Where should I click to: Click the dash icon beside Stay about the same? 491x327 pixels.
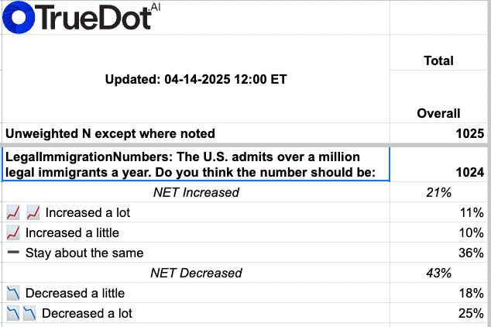click(13, 253)
